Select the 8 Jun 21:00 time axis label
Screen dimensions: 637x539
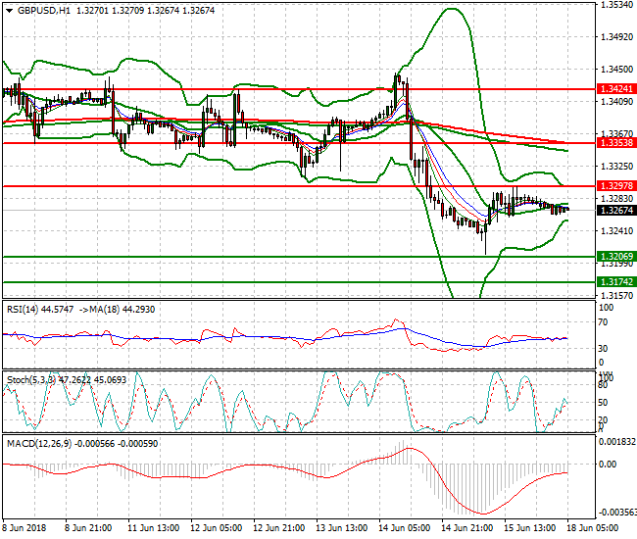point(88,528)
